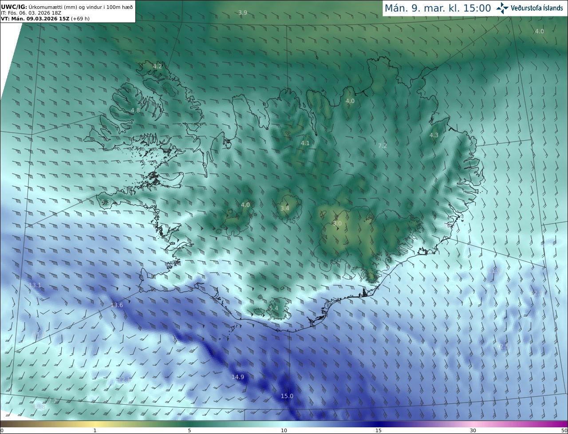Click the 'Veðurstofa Íslands' name text

(x=537, y=8)
